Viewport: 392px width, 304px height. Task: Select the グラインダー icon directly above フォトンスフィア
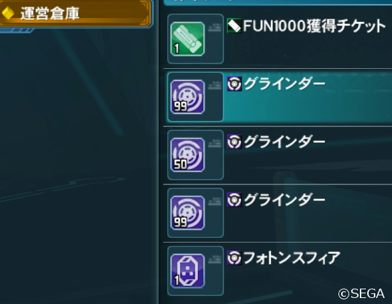pos(187,213)
